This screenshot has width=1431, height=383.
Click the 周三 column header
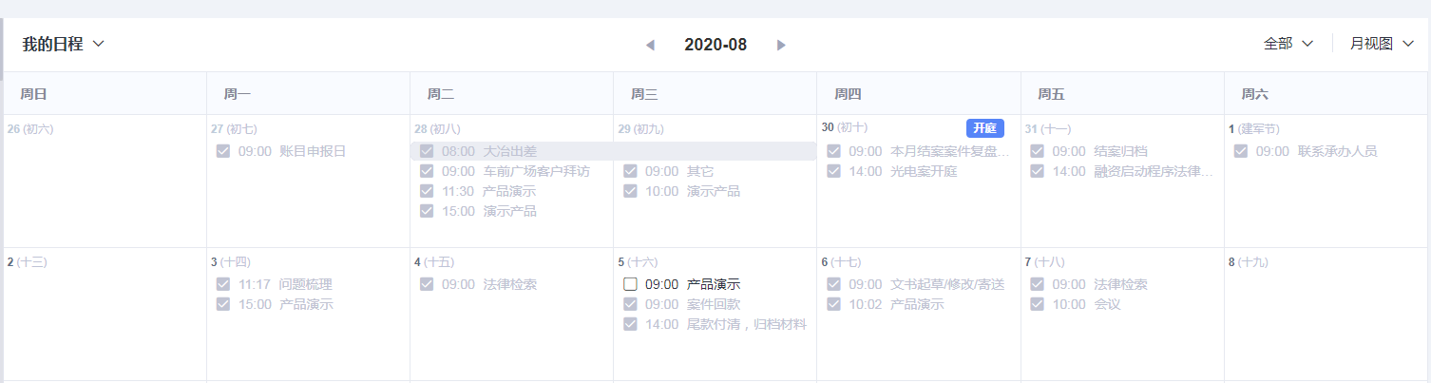point(644,94)
